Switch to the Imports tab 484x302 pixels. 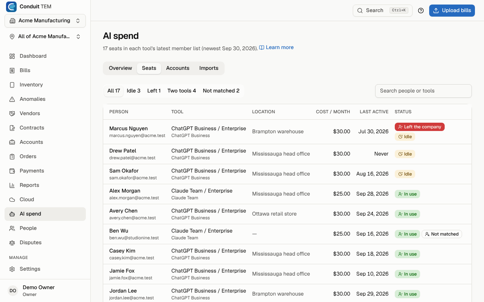(209, 68)
